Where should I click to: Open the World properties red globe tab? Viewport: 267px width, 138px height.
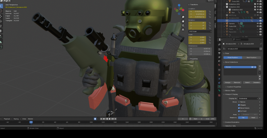[219, 65]
